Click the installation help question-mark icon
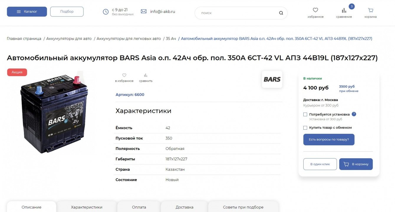395x212 pixels. [x=354, y=114]
